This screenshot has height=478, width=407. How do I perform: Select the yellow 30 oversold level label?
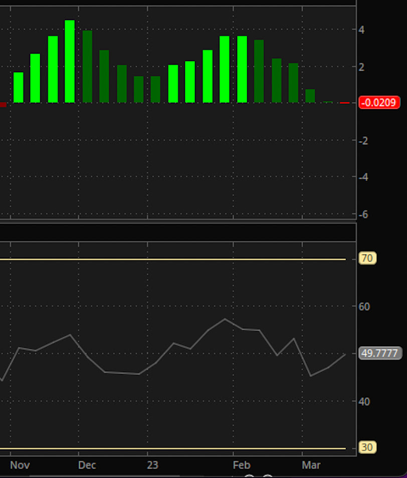coord(367,447)
